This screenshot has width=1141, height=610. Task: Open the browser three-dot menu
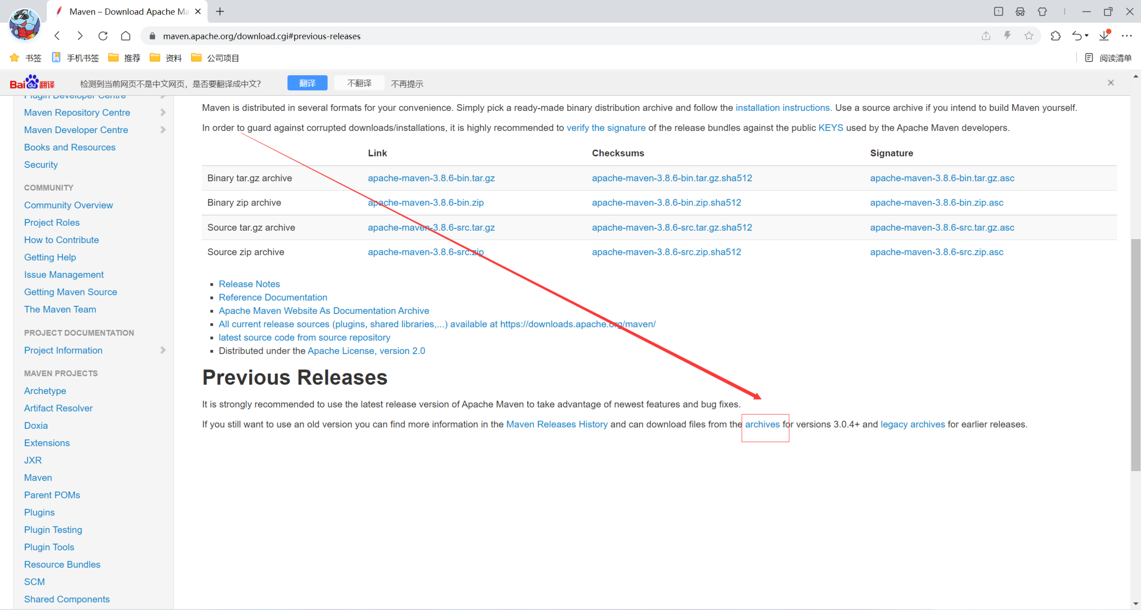click(1127, 36)
